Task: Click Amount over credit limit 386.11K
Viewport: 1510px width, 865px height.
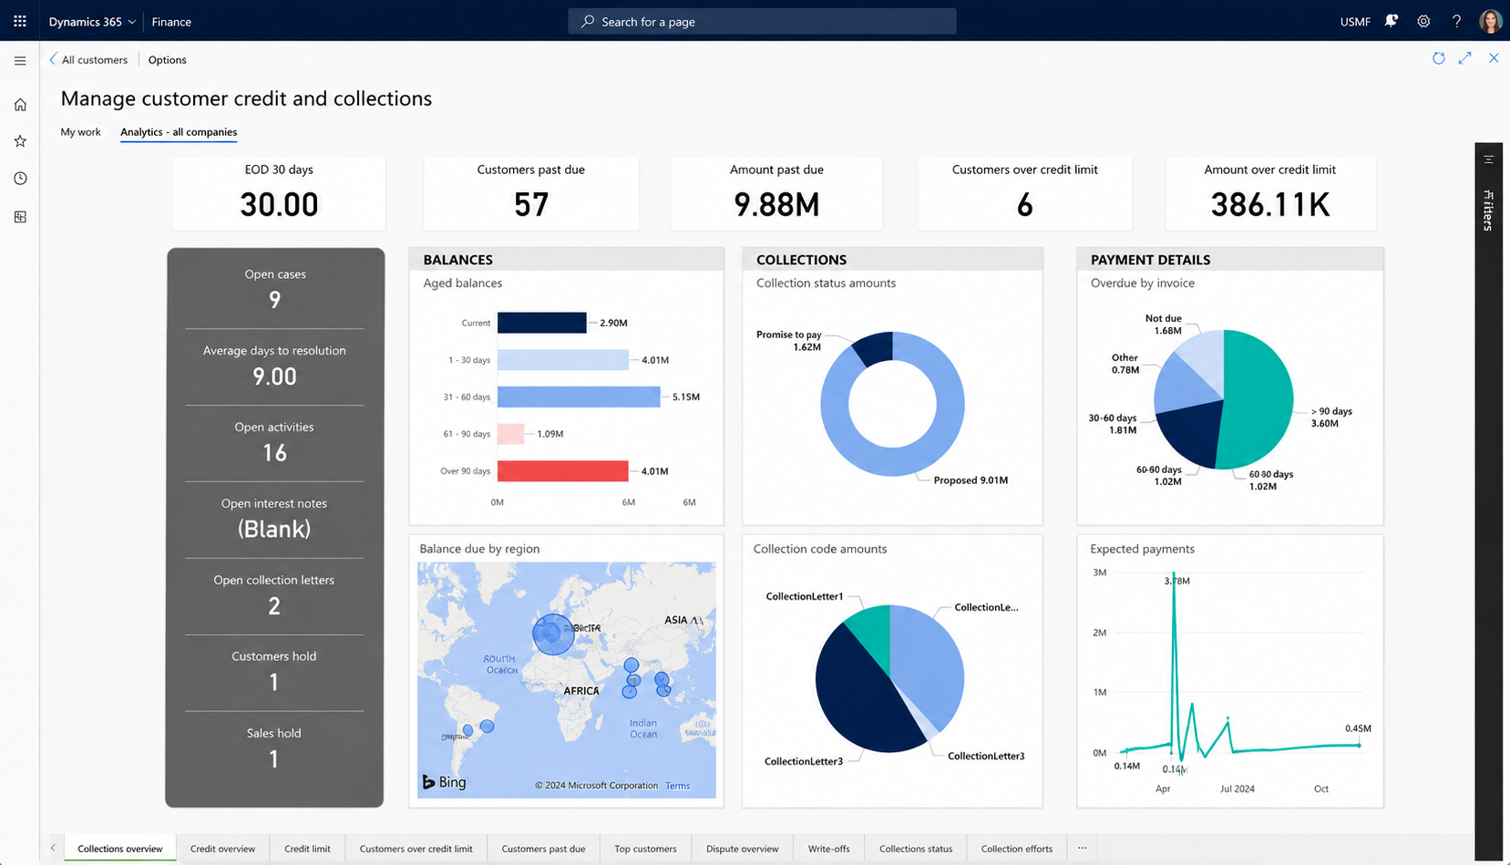Action: tap(1270, 193)
